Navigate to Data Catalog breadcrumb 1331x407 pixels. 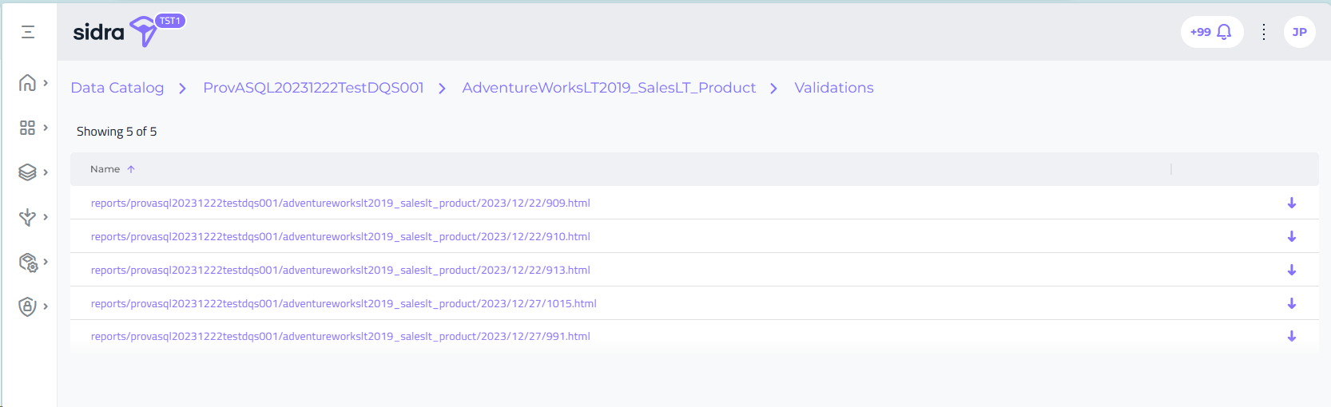pos(117,88)
